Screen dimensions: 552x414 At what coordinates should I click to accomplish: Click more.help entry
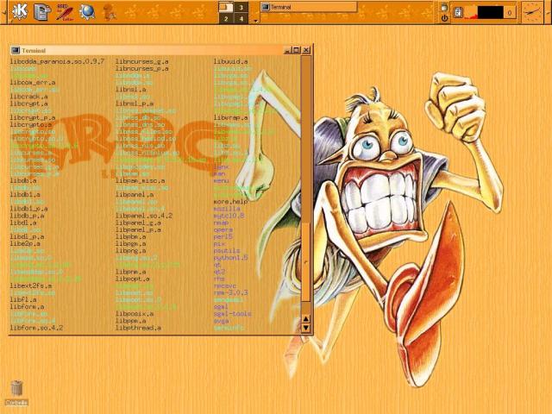point(230,202)
